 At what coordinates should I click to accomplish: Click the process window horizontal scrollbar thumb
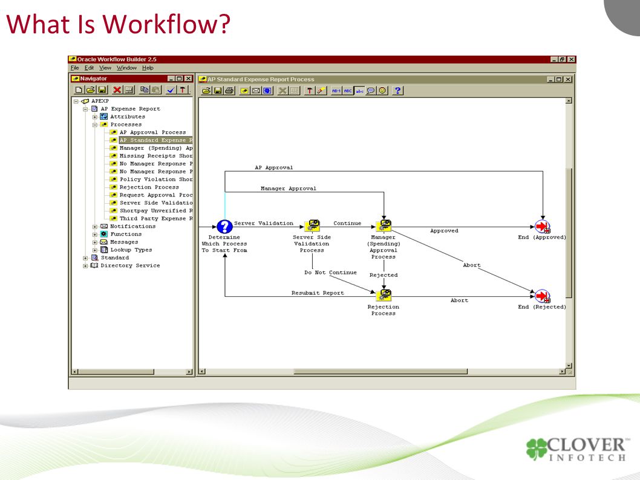click(x=380, y=372)
